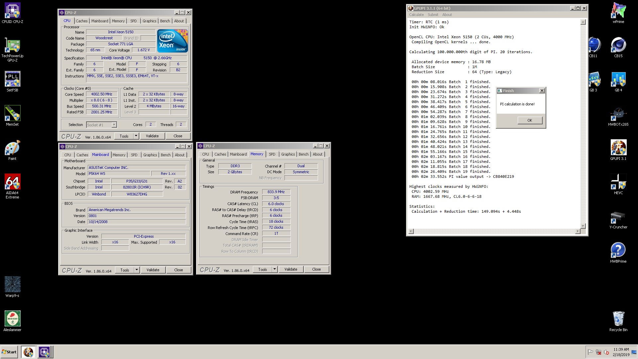Click GPUPI vertical scrollbar up arrow
This screenshot has width=638, height=359.
583,22
